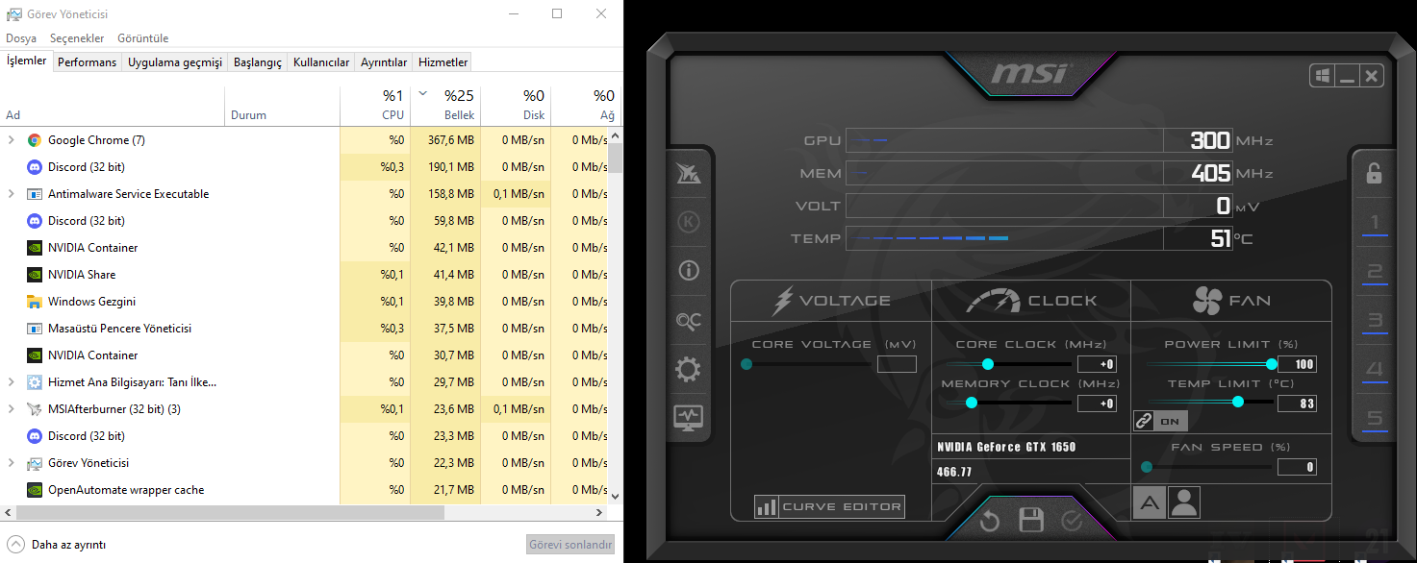Toggle Afterburner apply at Windows startup icon
This screenshot has height=563, width=1417.
[x=1323, y=76]
